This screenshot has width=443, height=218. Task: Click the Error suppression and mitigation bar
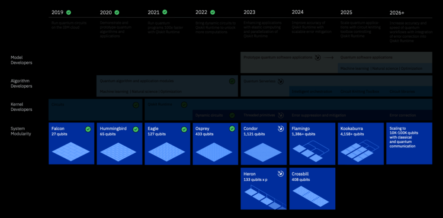[x=337, y=115]
